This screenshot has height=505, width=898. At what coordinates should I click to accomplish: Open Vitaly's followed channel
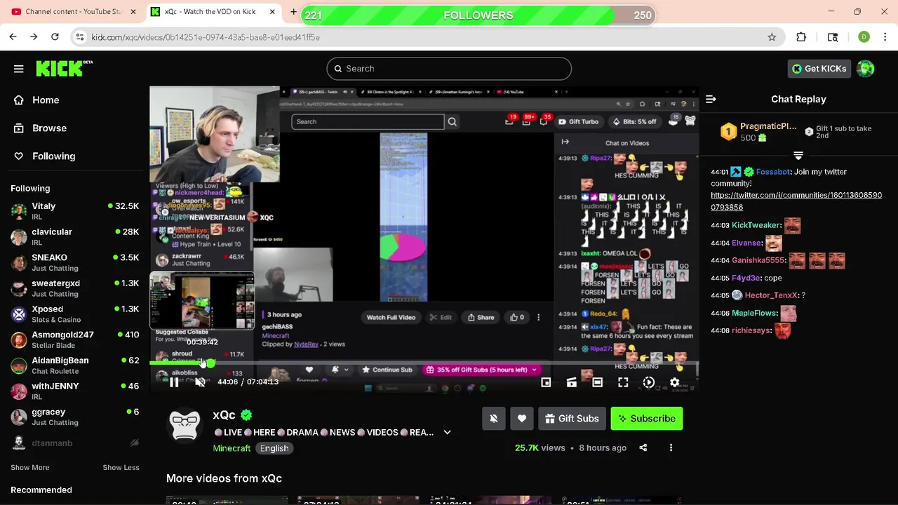[x=74, y=211]
